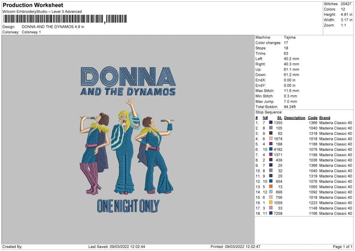Viewport: 355px width, 251px height.
Task: Click the 'Wilcom EmbroideryStudio – Level 3 Advanced' line
Action: 42,12
